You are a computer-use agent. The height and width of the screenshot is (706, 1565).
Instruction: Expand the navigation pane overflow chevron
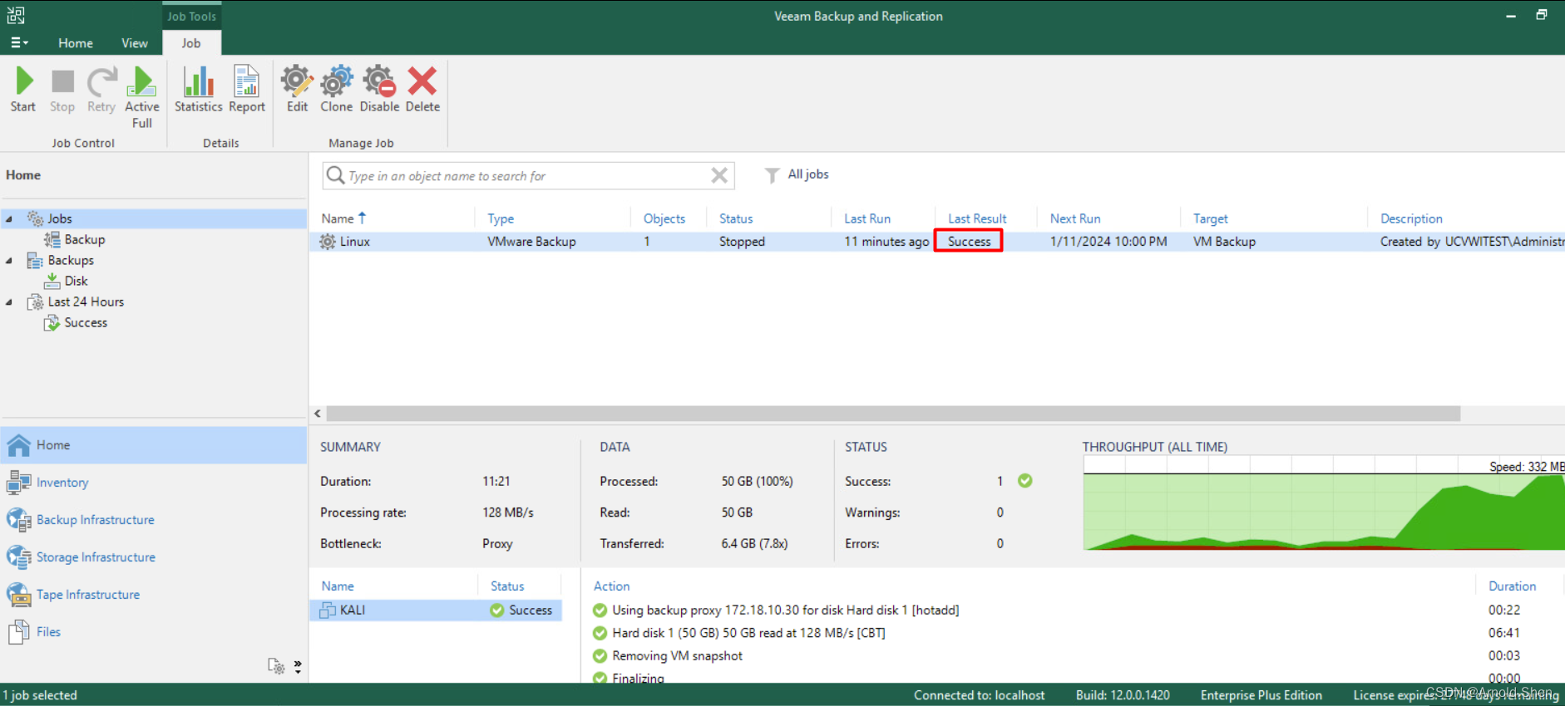(298, 666)
